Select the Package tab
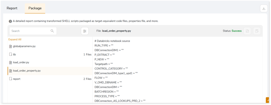Screen dimensions: 271x105 35,8
